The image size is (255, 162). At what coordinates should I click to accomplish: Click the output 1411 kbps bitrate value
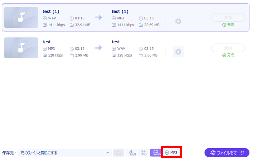coord(126,25)
